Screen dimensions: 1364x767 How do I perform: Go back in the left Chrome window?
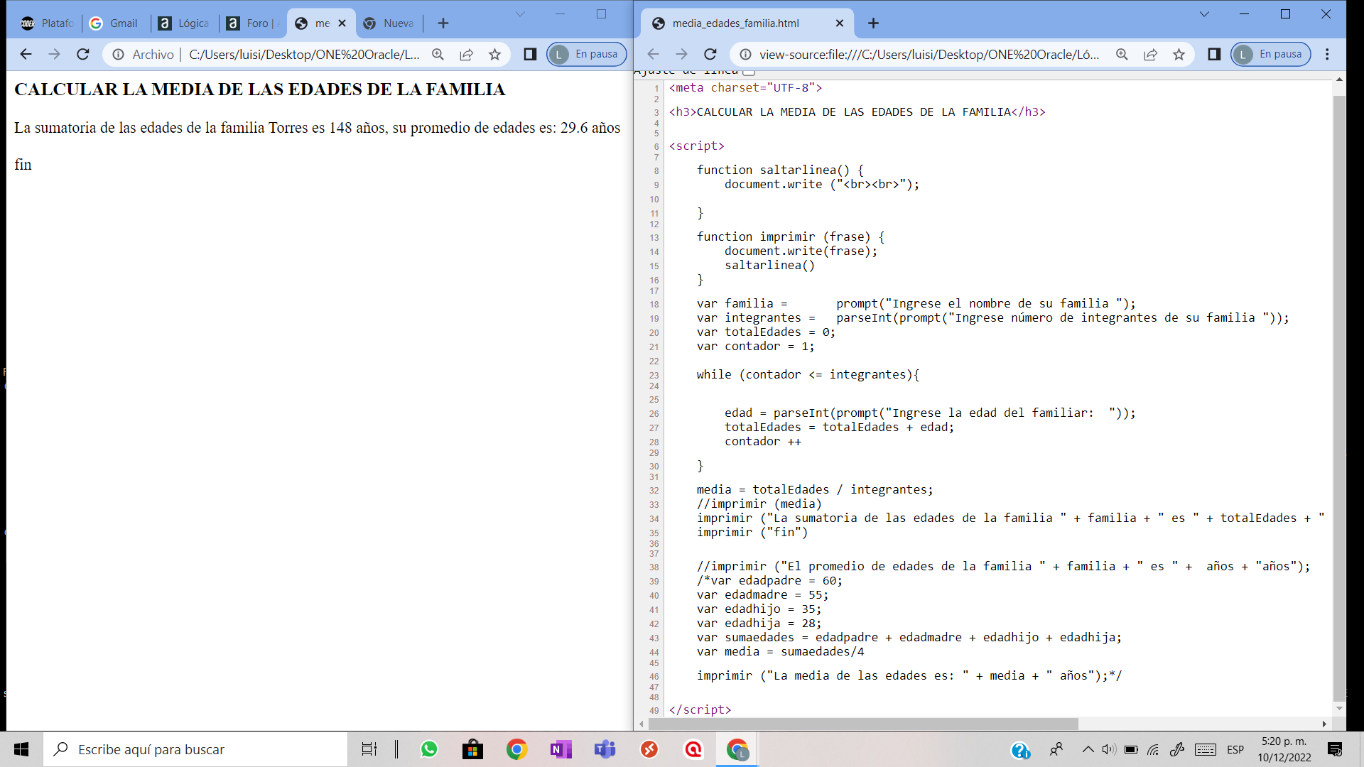point(26,54)
